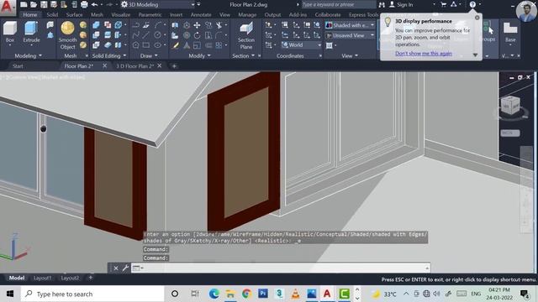Click the Base view tool
Image resolution: width=538 pixels, height=302 pixels.
[510, 32]
